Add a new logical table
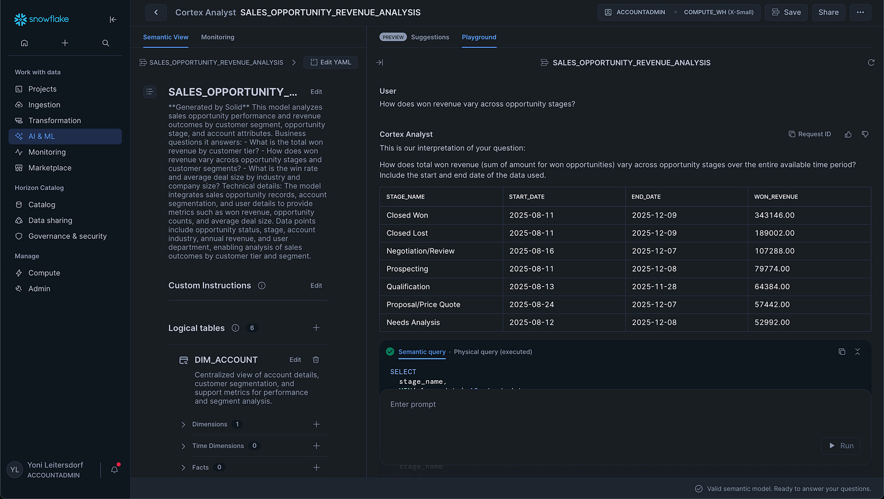The image size is (884, 499). pos(316,328)
